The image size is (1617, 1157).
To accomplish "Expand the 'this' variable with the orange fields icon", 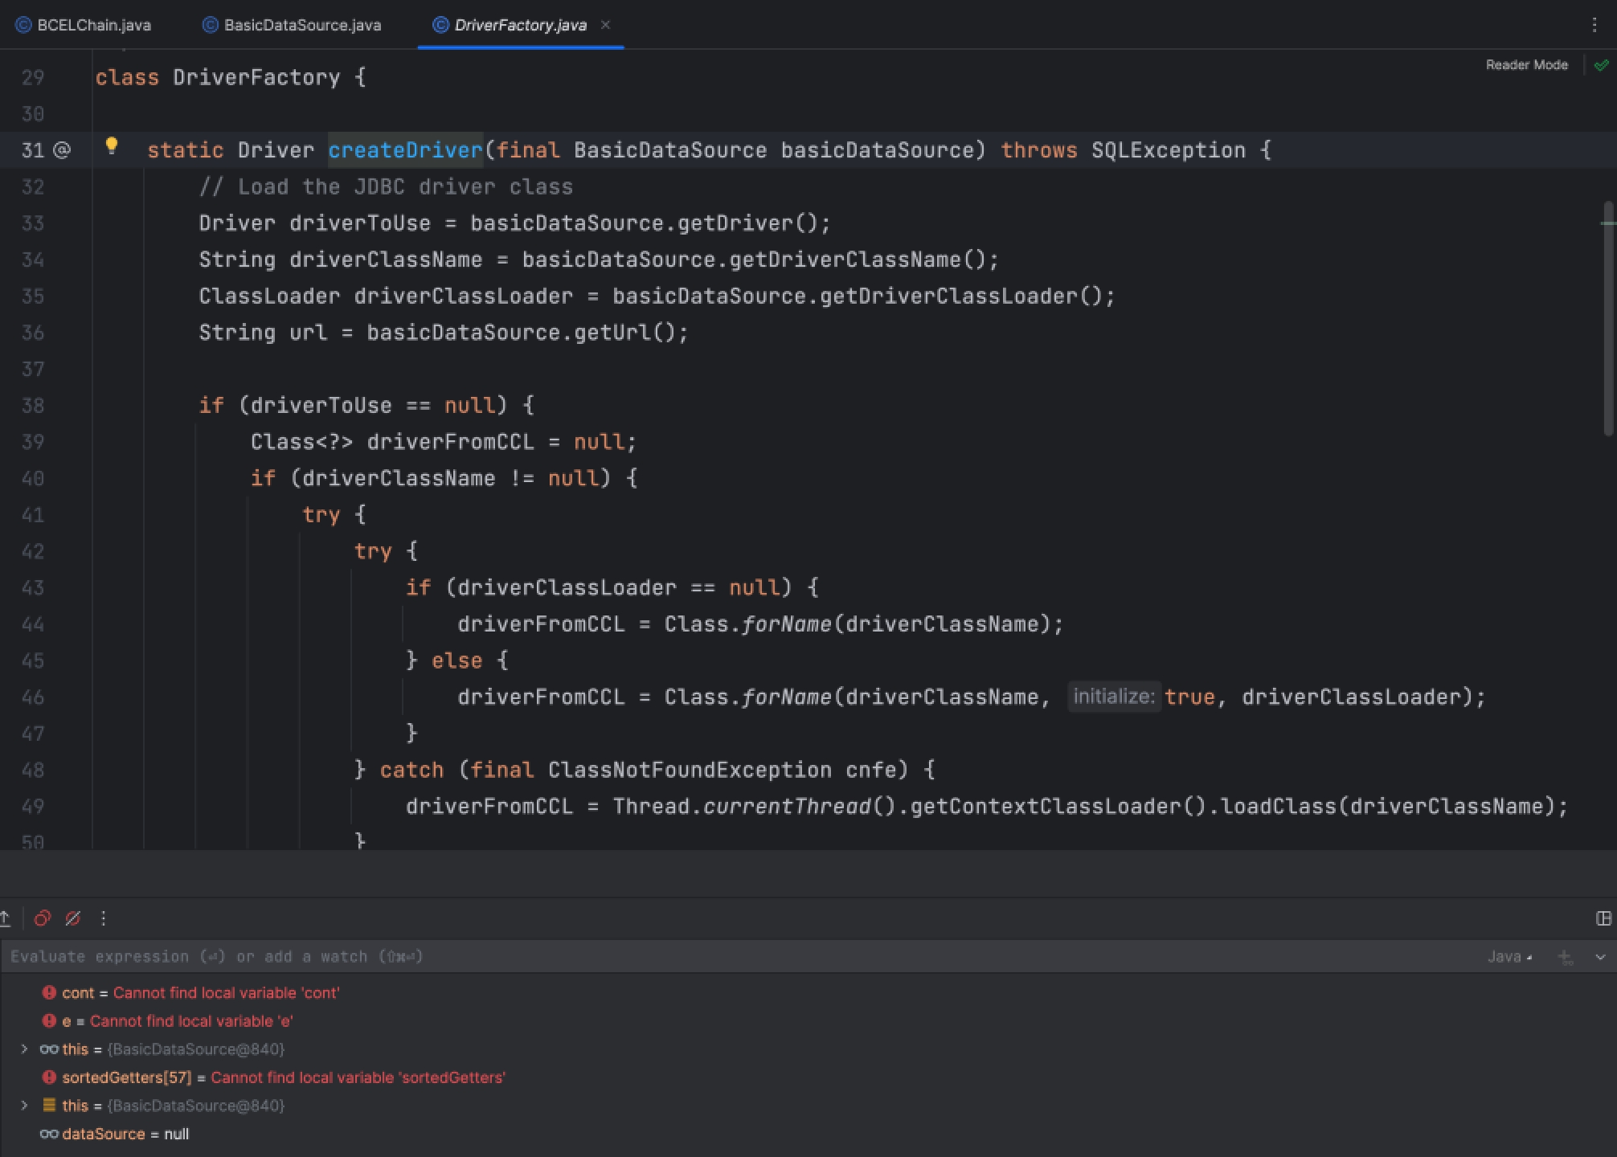I will [24, 1106].
